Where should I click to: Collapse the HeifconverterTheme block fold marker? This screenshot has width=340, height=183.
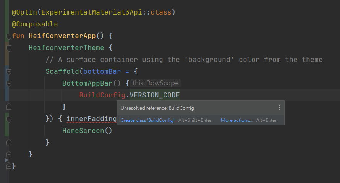coord(9,49)
